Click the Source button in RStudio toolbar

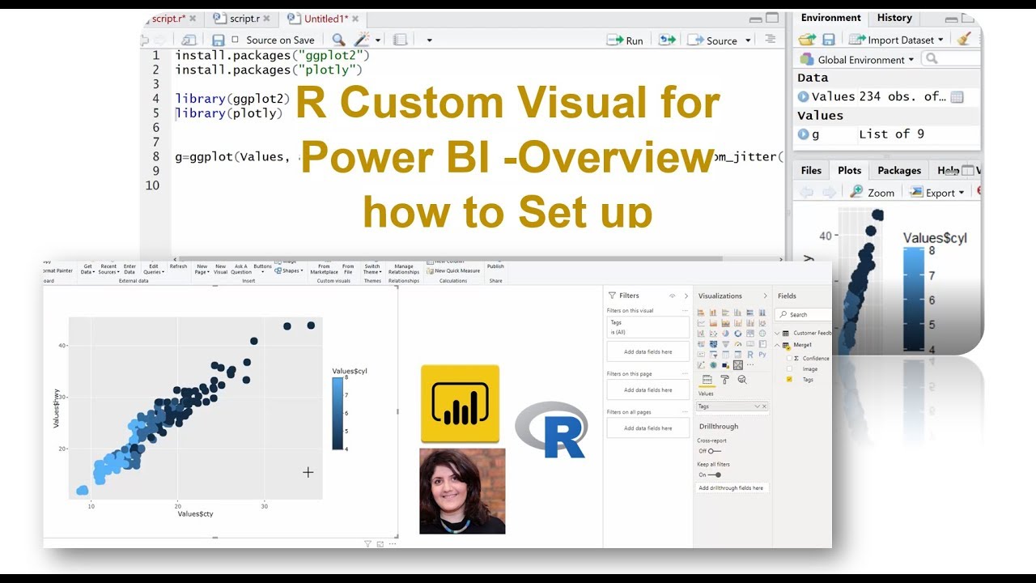(x=713, y=40)
